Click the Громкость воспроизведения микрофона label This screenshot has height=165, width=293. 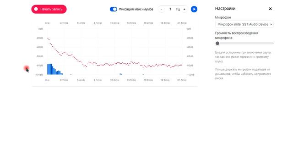(237, 35)
